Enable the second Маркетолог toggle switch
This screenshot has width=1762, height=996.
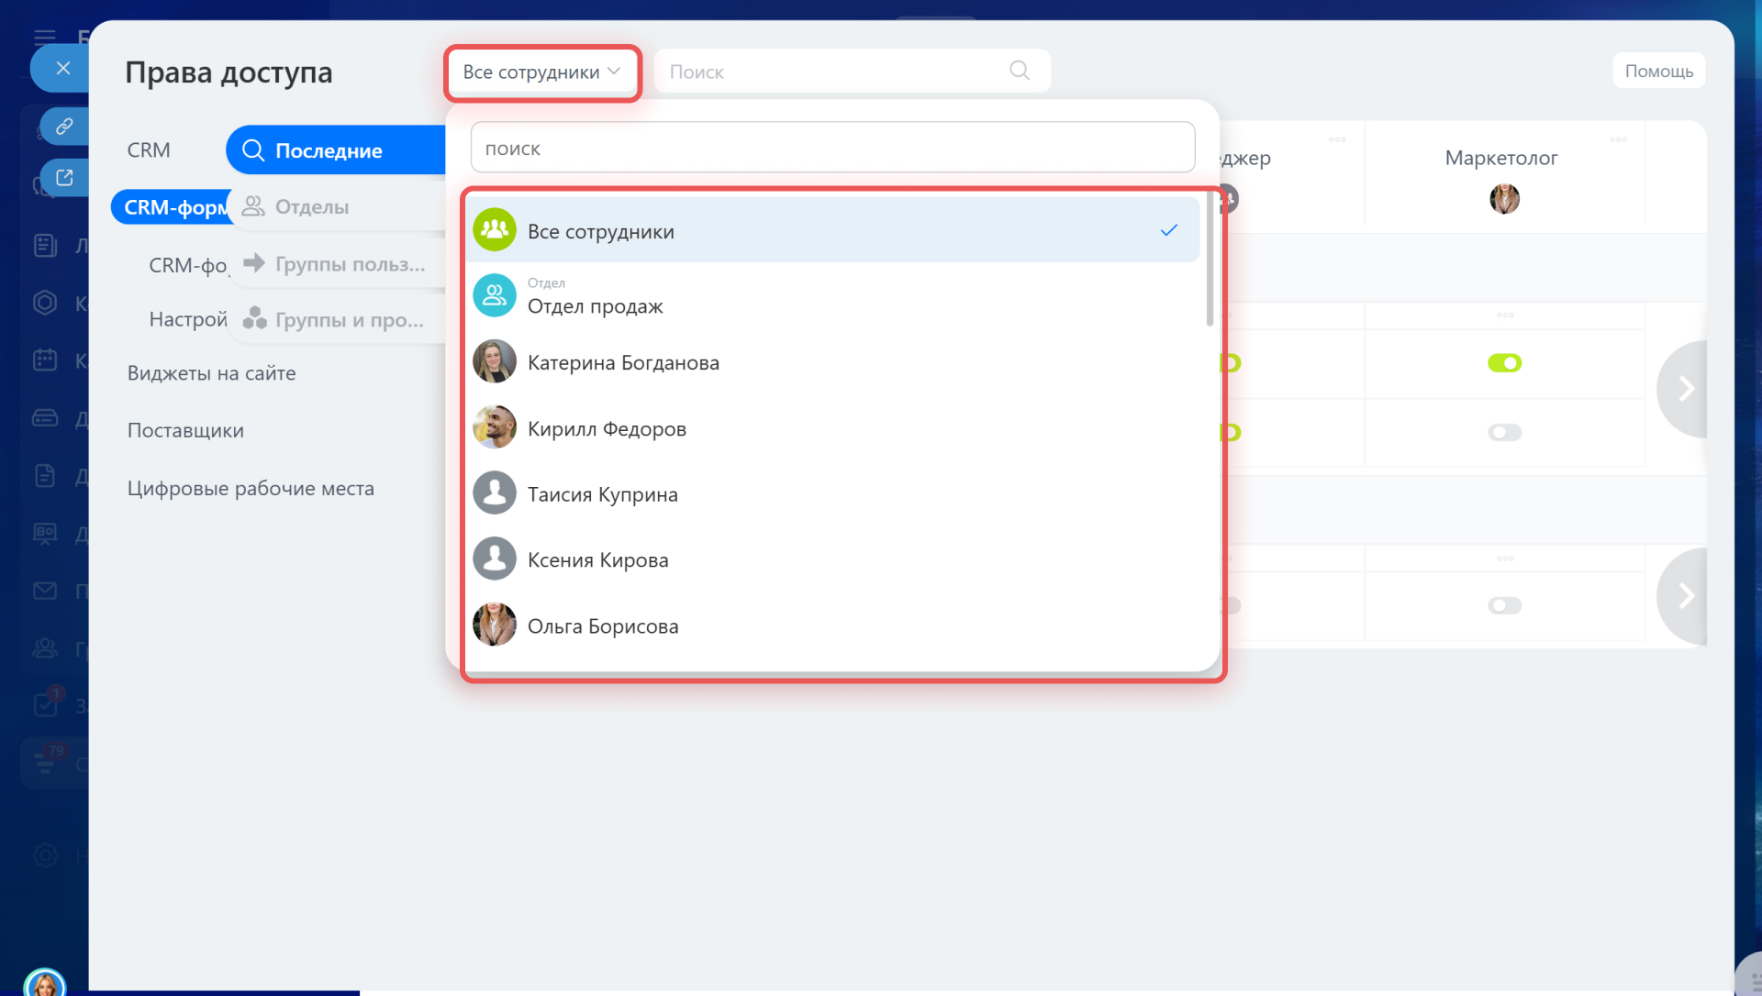click(1504, 432)
